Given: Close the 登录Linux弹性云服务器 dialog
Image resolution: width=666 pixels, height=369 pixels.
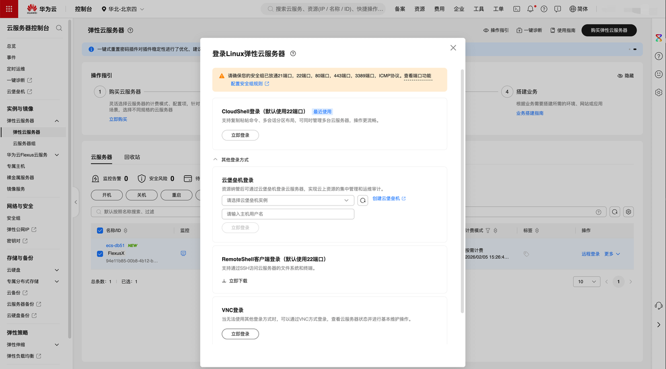Looking at the screenshot, I should 453,47.
